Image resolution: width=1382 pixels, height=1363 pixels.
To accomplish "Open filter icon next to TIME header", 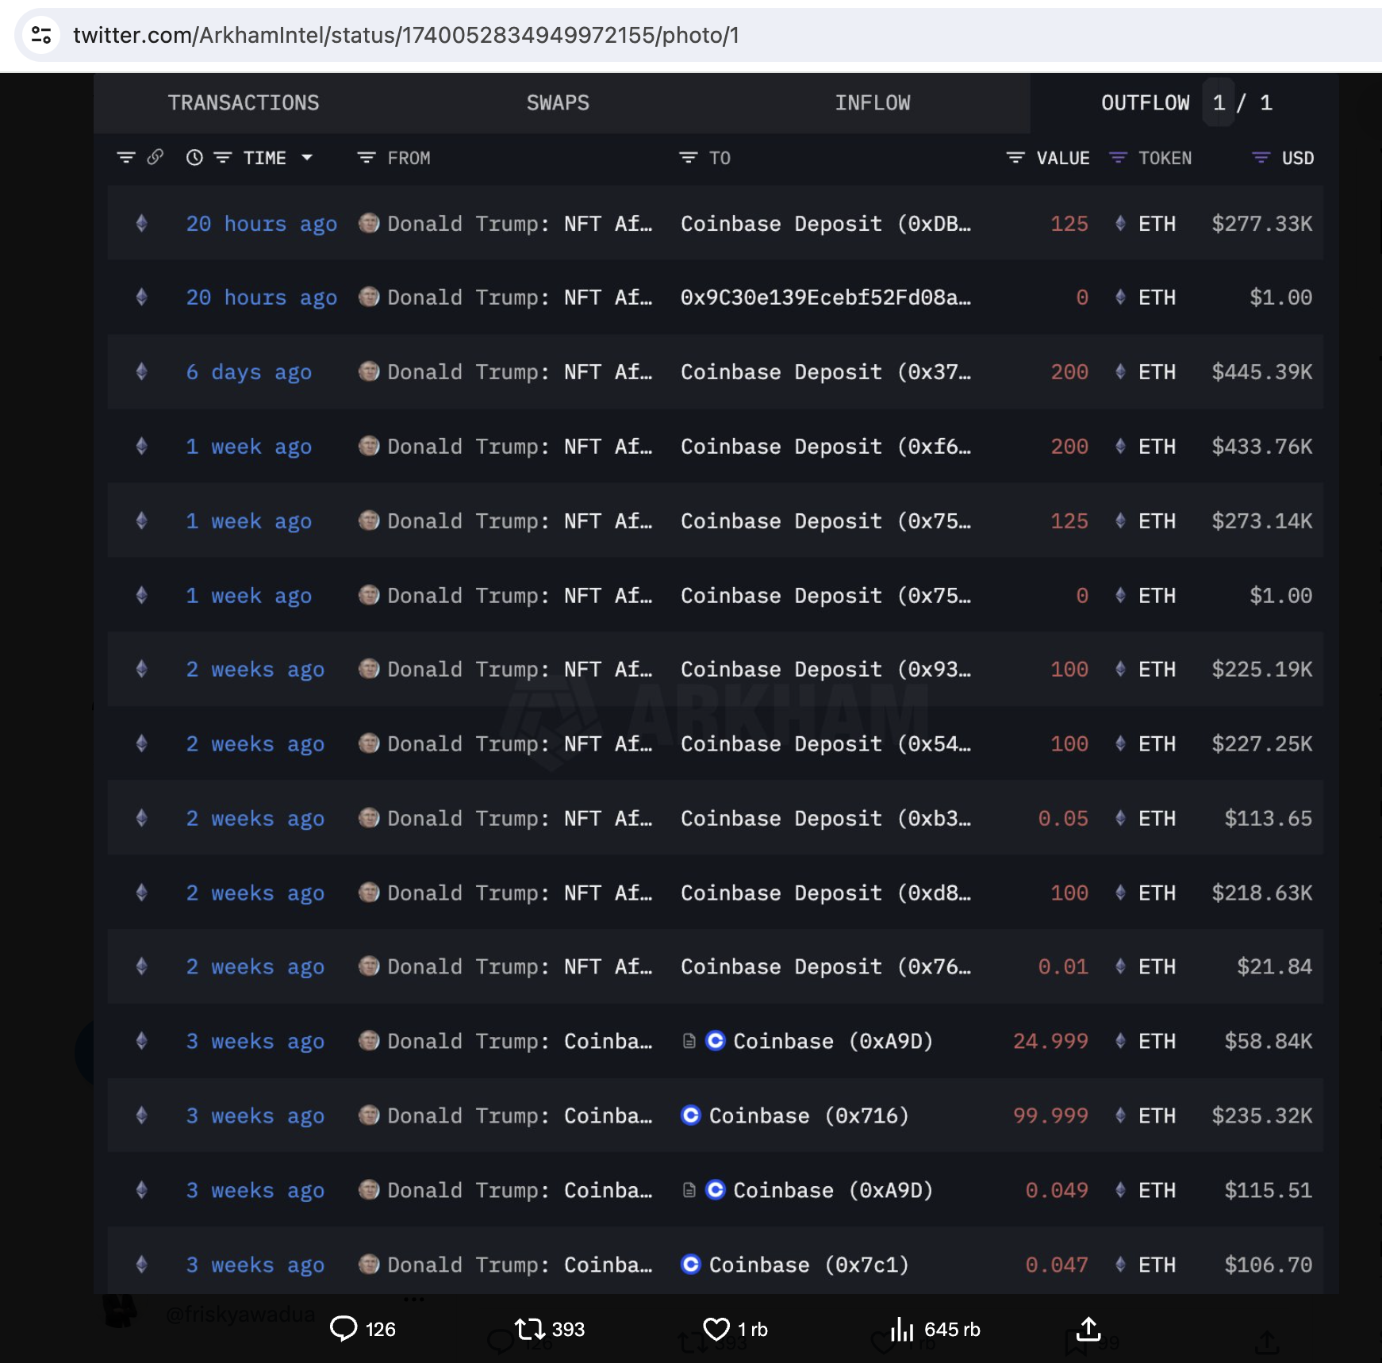I will (223, 157).
